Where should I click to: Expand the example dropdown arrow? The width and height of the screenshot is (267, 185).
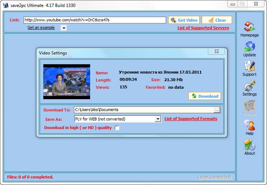pyautogui.click(x=64, y=28)
